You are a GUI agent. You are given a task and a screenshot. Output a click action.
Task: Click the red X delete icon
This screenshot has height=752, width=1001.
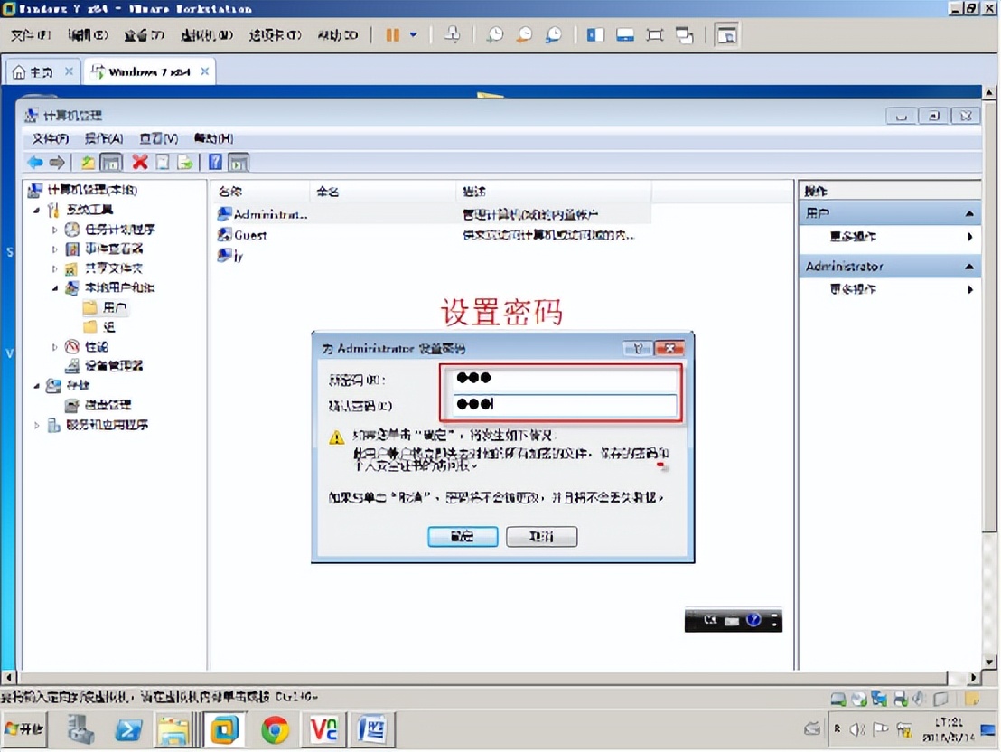click(140, 163)
